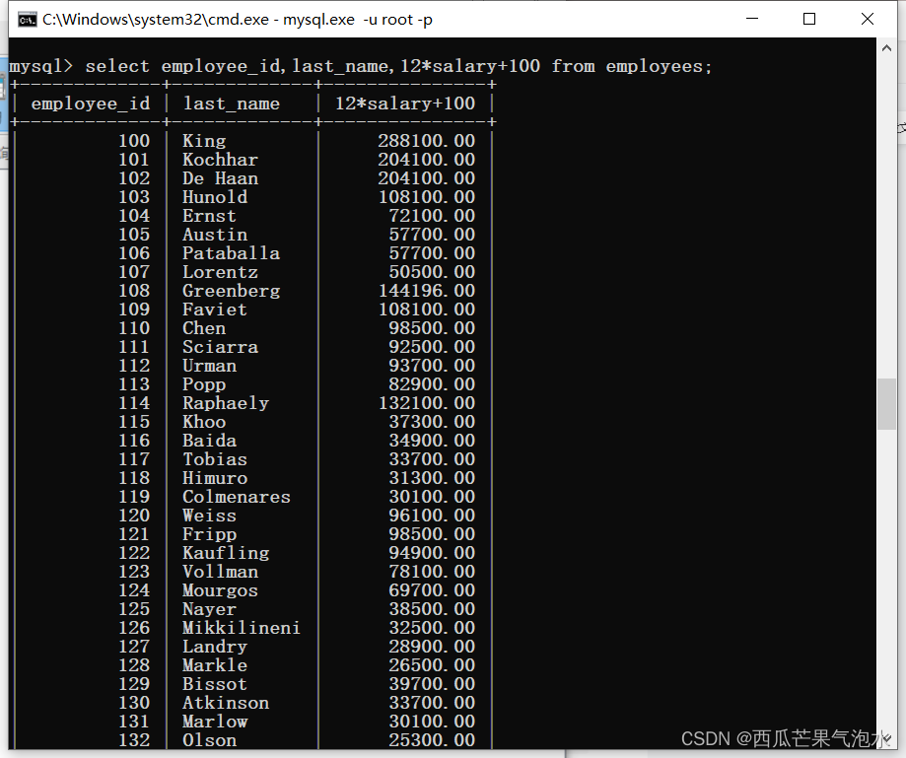
Task: Click the 12*salary+100 column header
Action: [405, 103]
